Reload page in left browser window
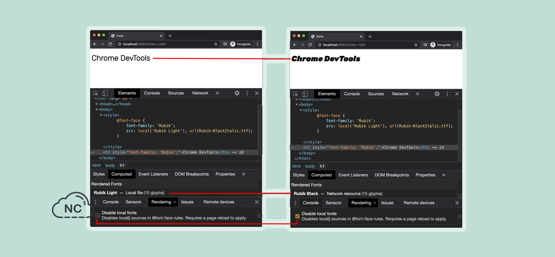555x257 pixels. pyautogui.click(x=110, y=44)
